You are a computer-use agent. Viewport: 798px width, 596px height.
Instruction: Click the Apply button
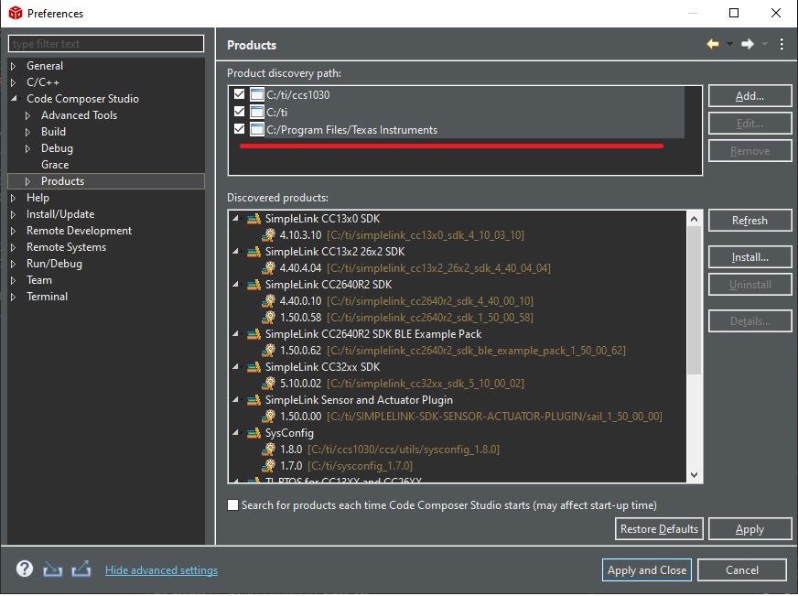[749, 529]
